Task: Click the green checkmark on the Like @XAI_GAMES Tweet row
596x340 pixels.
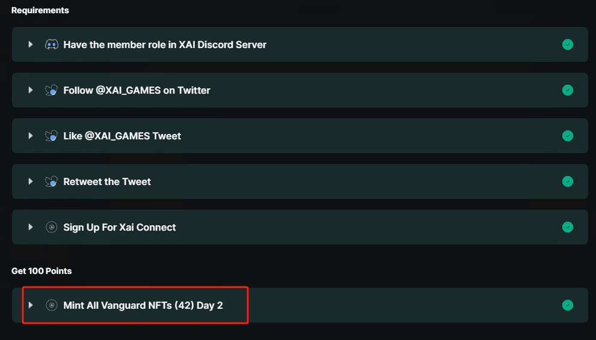Action: [567, 136]
